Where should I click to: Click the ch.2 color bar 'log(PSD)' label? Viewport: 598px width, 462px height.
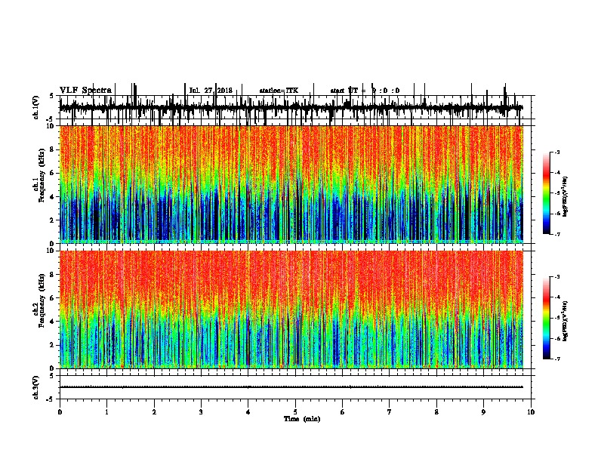pyautogui.click(x=565, y=321)
